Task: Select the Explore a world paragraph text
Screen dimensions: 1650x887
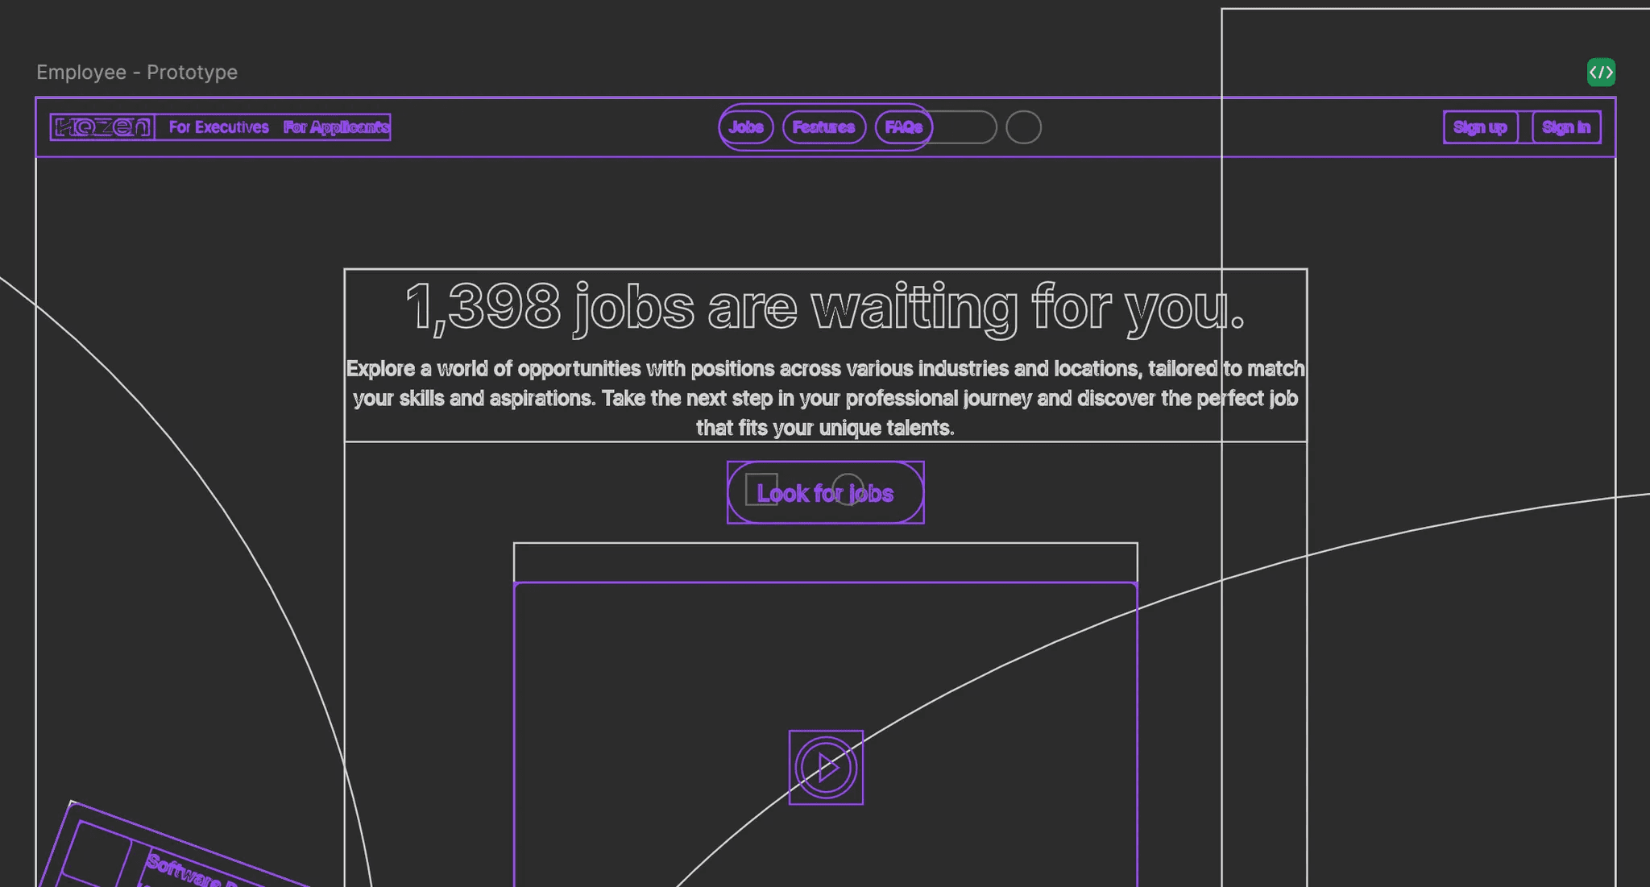Action: point(825,398)
